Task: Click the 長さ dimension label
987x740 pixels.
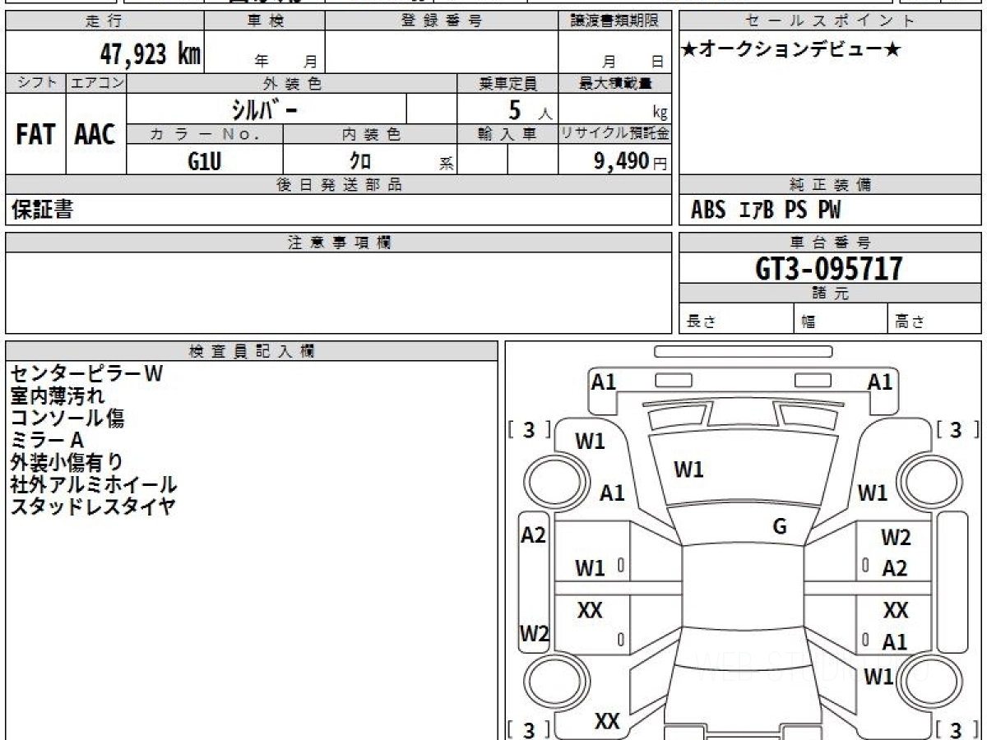Action: [x=702, y=322]
